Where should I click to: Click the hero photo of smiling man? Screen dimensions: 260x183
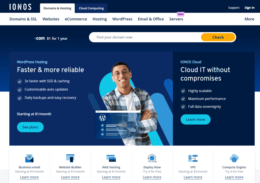tap(129, 103)
